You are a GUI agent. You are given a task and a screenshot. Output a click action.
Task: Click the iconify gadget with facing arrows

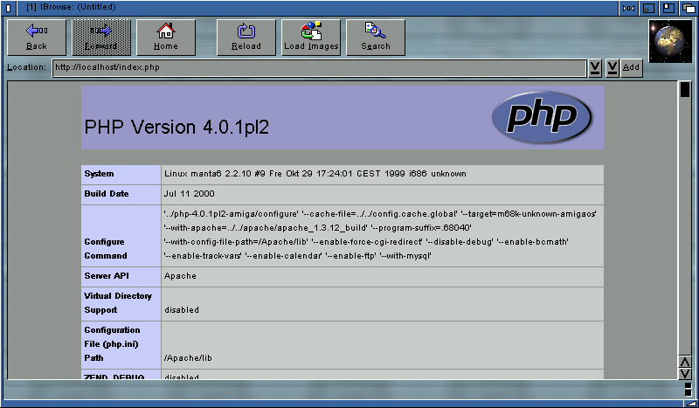point(628,8)
